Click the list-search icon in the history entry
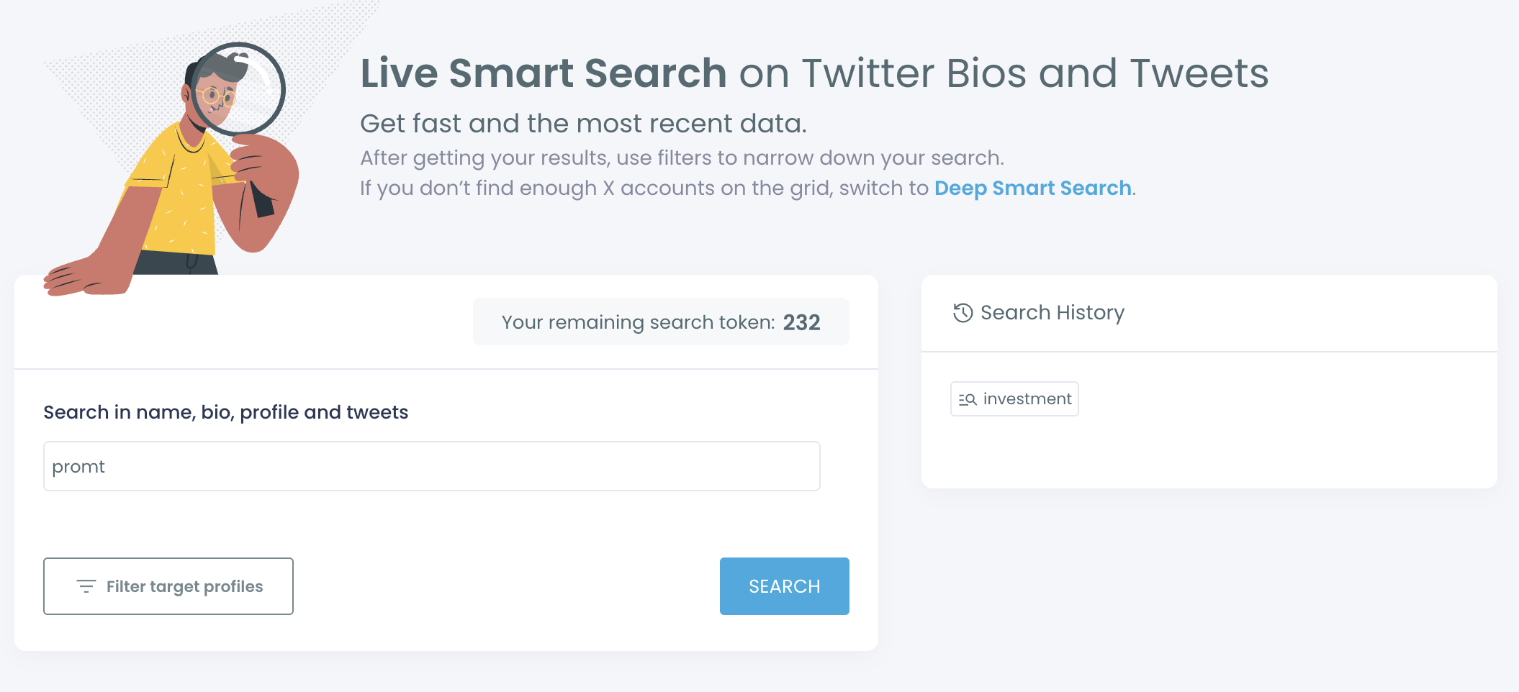The width and height of the screenshot is (1519, 692). point(968,399)
